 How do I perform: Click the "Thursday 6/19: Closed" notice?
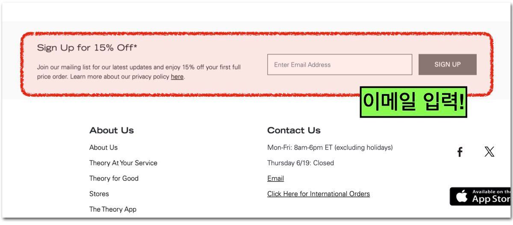tap(301, 163)
